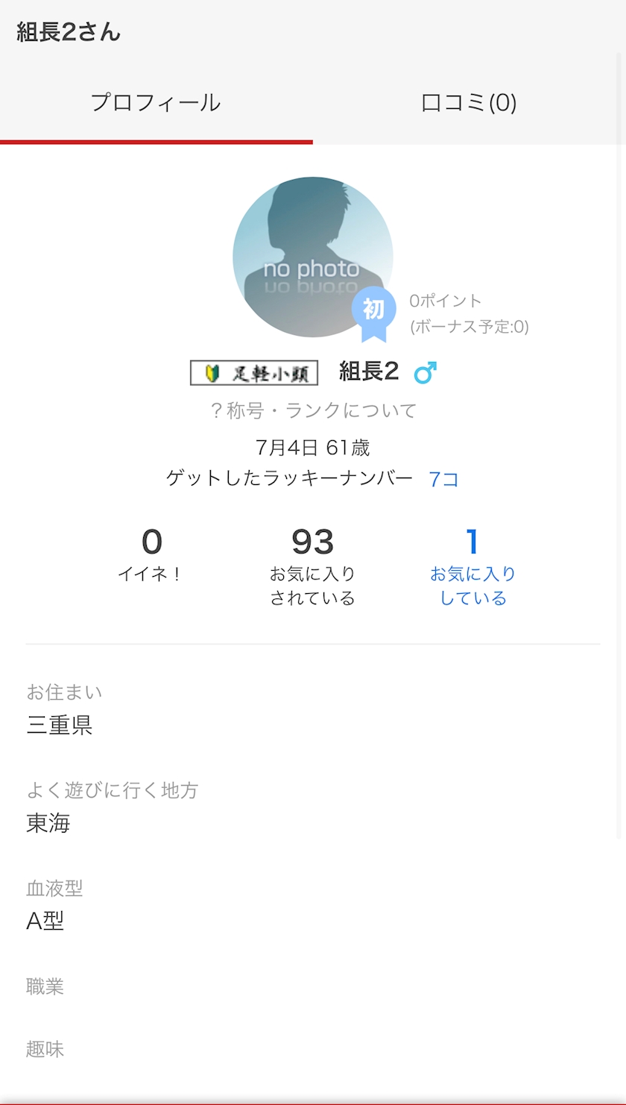
Task: Click the 職業 field label
Action: (45, 987)
